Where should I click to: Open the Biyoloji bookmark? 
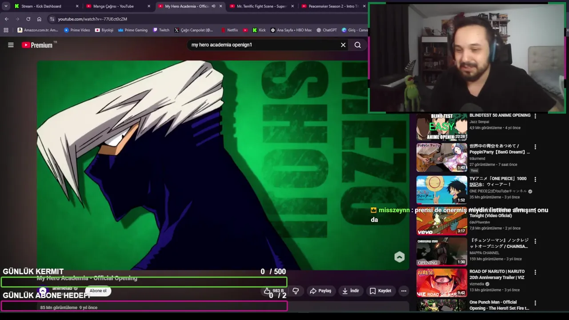point(104,30)
